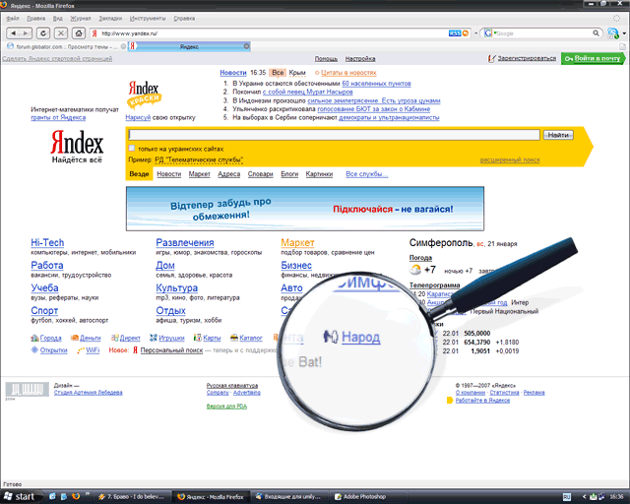Image resolution: width=630 pixels, height=504 pixels.
Task: Click the Найти search button
Action: point(558,135)
